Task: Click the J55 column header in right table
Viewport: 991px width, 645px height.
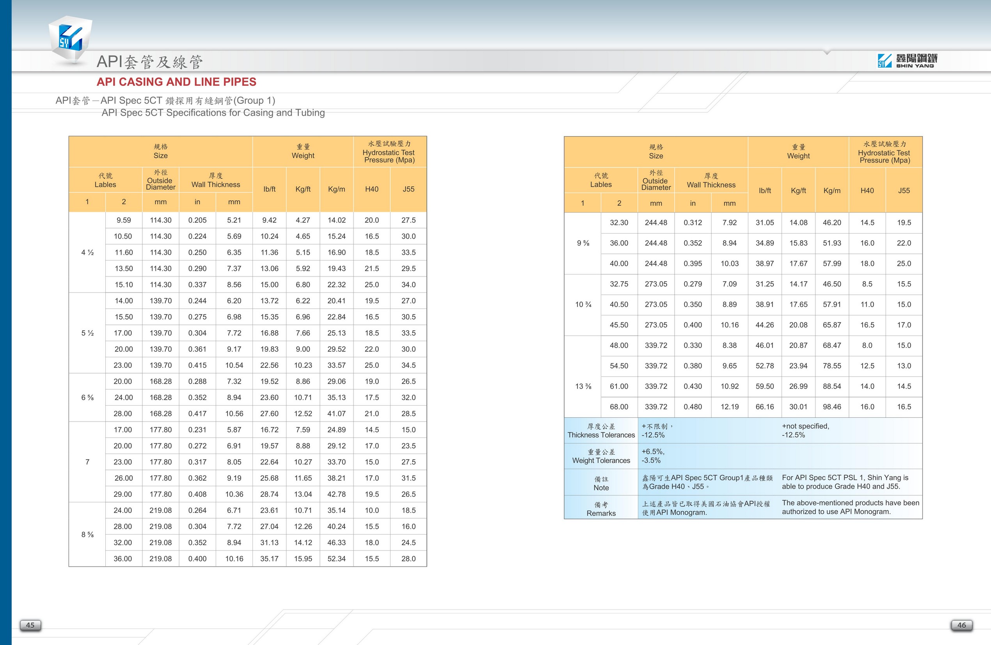Action: pos(904,191)
